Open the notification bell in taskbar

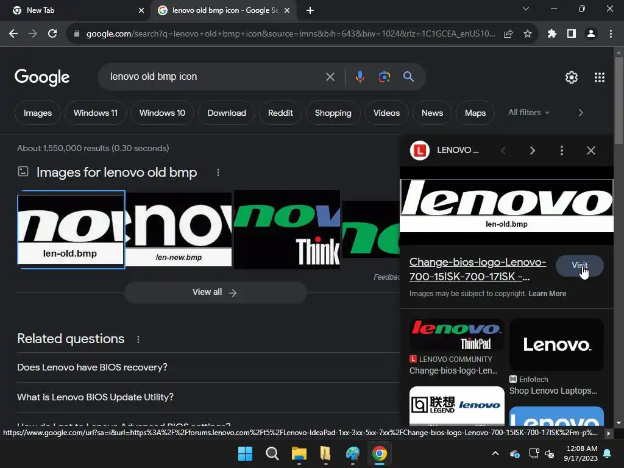(x=608, y=453)
